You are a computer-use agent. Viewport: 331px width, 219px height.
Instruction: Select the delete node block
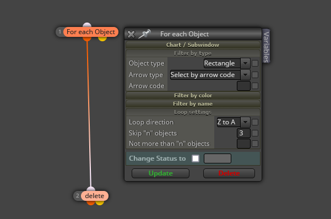pos(95,196)
